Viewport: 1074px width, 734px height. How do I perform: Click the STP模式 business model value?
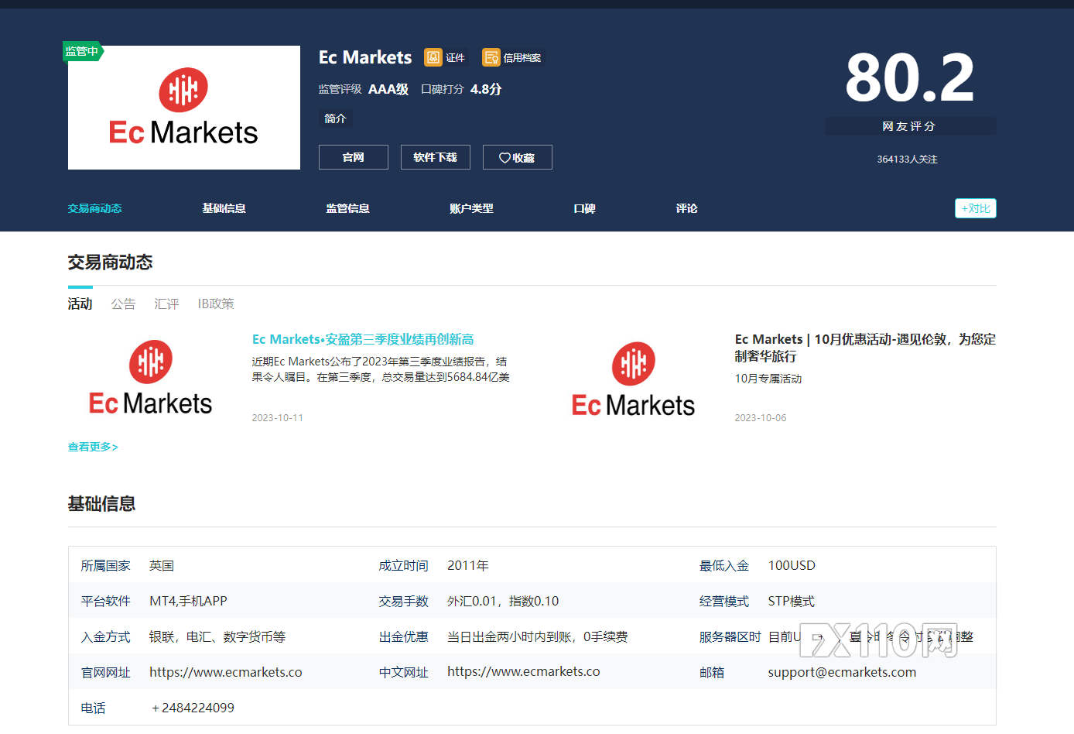pos(791,601)
